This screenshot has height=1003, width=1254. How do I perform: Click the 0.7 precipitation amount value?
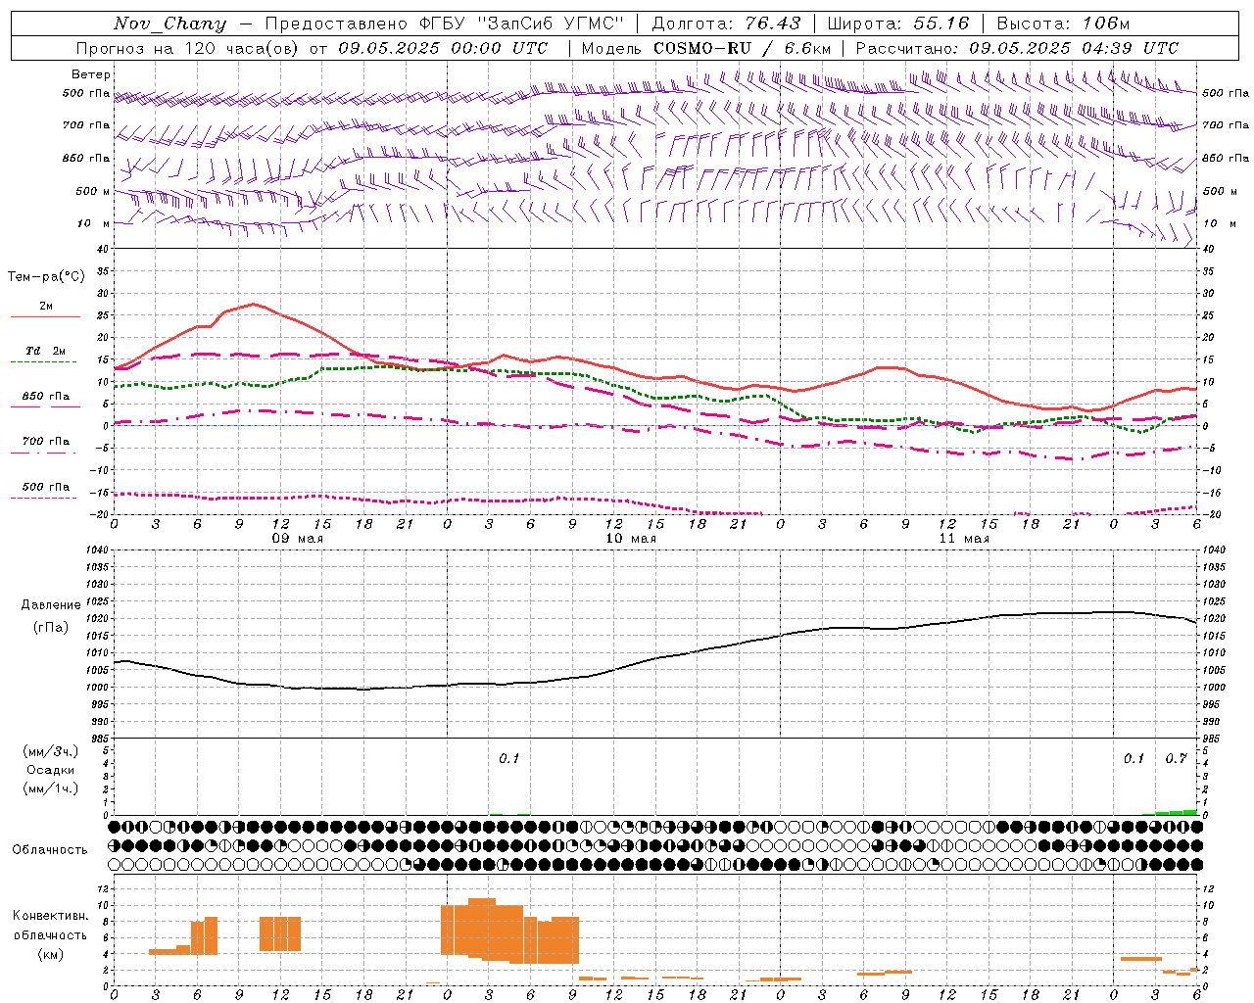(x=1176, y=759)
